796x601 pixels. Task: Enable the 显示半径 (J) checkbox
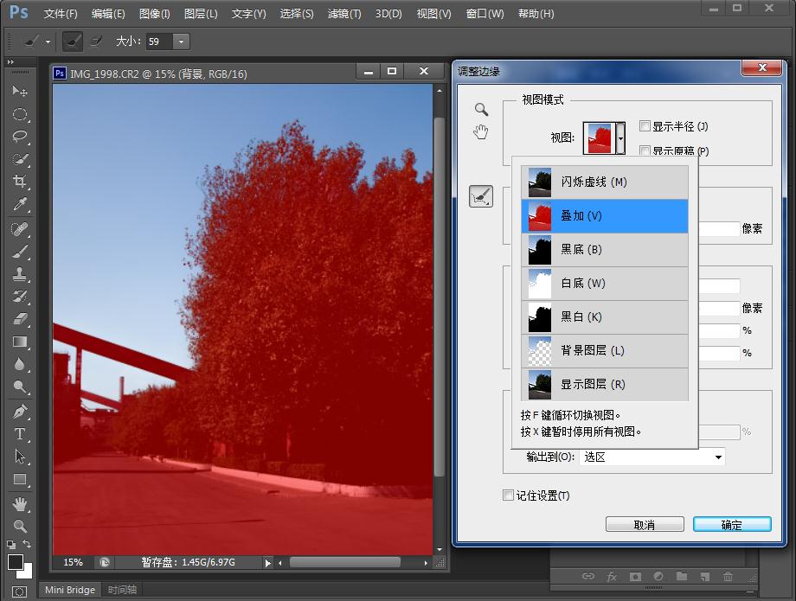[645, 126]
